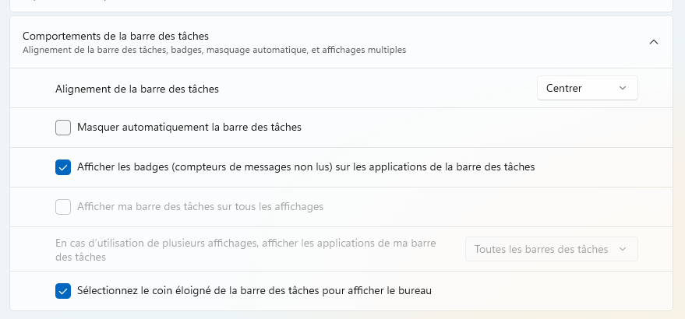Click the section subtitle mentioning masquage automatique
This screenshot has width=685, height=319.
[x=214, y=51]
